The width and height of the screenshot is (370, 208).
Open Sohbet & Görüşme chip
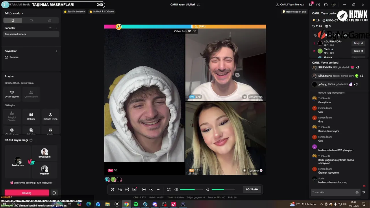(x=101, y=12)
